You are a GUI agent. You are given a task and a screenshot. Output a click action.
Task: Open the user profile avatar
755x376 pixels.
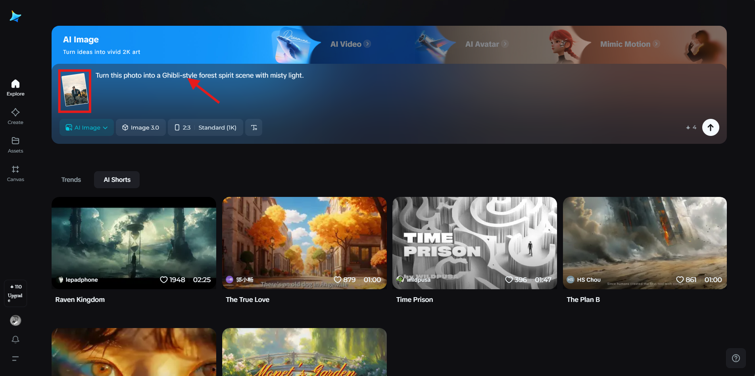[x=15, y=321]
